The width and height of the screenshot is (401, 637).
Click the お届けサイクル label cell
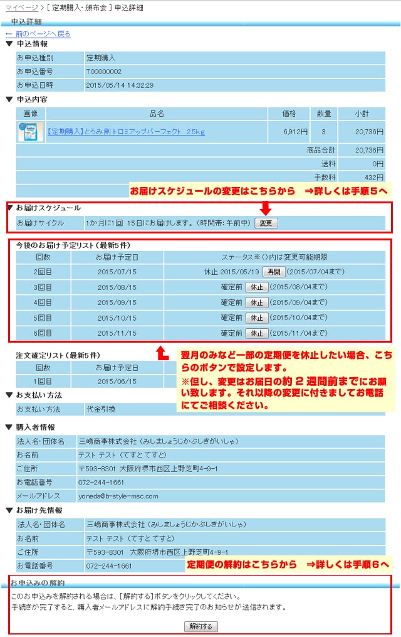49,223
